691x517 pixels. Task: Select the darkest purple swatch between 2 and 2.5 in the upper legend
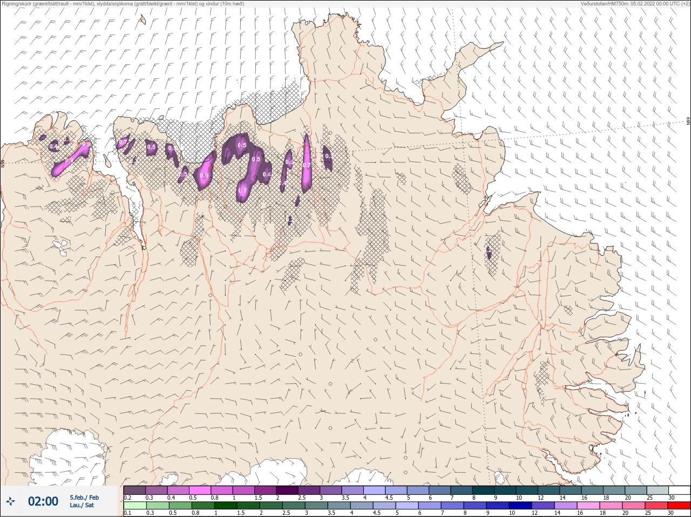click(288, 490)
